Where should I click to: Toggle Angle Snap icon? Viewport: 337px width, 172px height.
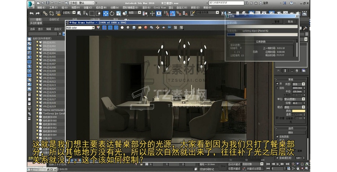coord(172,13)
